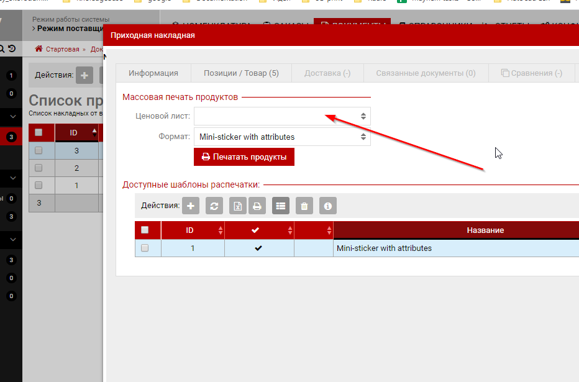Open the Формат dropdown showing Mini-sticker

(282, 137)
